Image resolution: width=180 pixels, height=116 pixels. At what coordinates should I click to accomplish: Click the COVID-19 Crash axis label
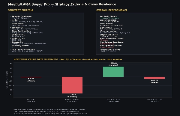[72, 100]
